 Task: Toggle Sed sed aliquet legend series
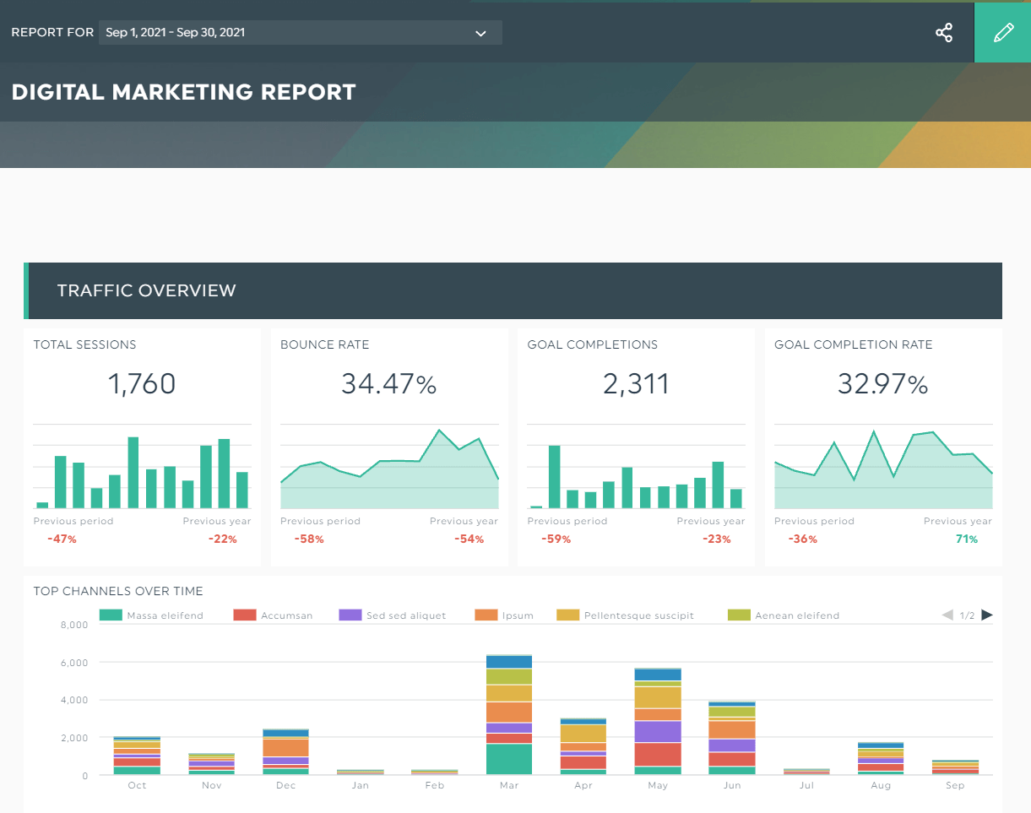[393, 615]
